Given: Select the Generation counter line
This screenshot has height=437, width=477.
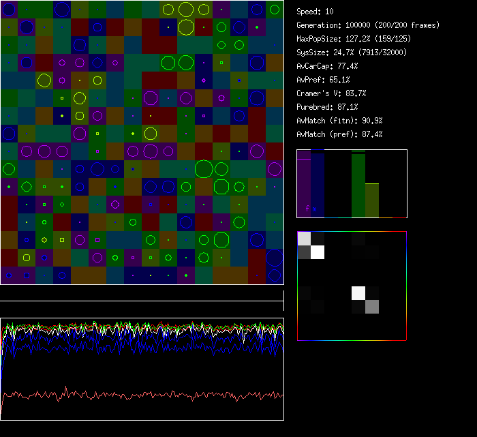Looking at the screenshot, I should [368, 25].
